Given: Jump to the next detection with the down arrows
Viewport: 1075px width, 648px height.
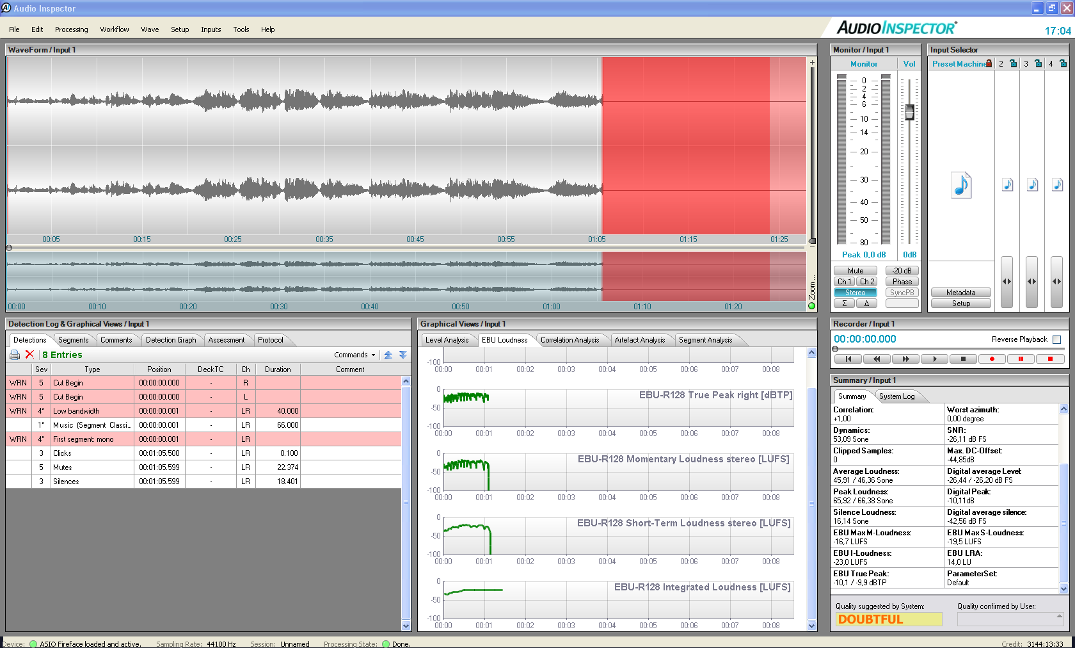Looking at the screenshot, I should [x=403, y=355].
